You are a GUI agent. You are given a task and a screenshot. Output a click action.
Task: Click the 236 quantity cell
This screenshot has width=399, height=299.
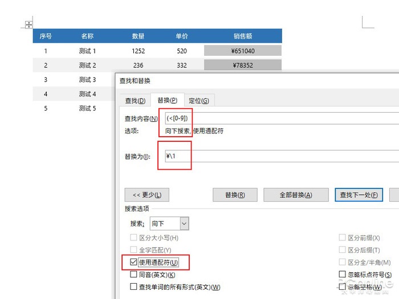(138, 65)
